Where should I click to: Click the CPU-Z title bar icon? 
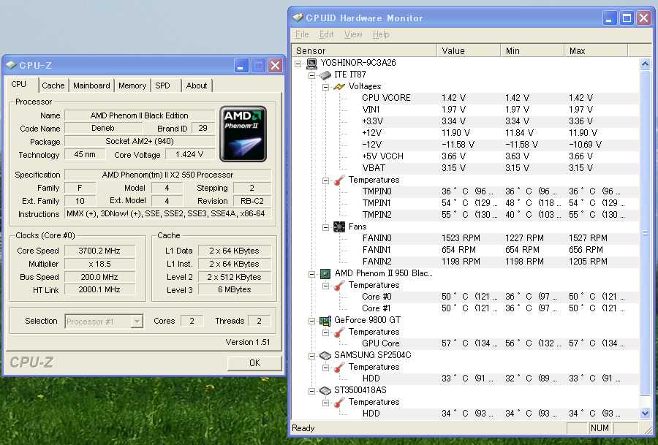(11, 65)
